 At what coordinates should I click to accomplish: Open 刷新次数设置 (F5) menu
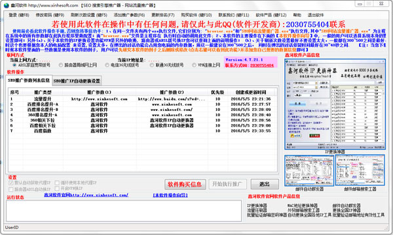click(x=88, y=15)
